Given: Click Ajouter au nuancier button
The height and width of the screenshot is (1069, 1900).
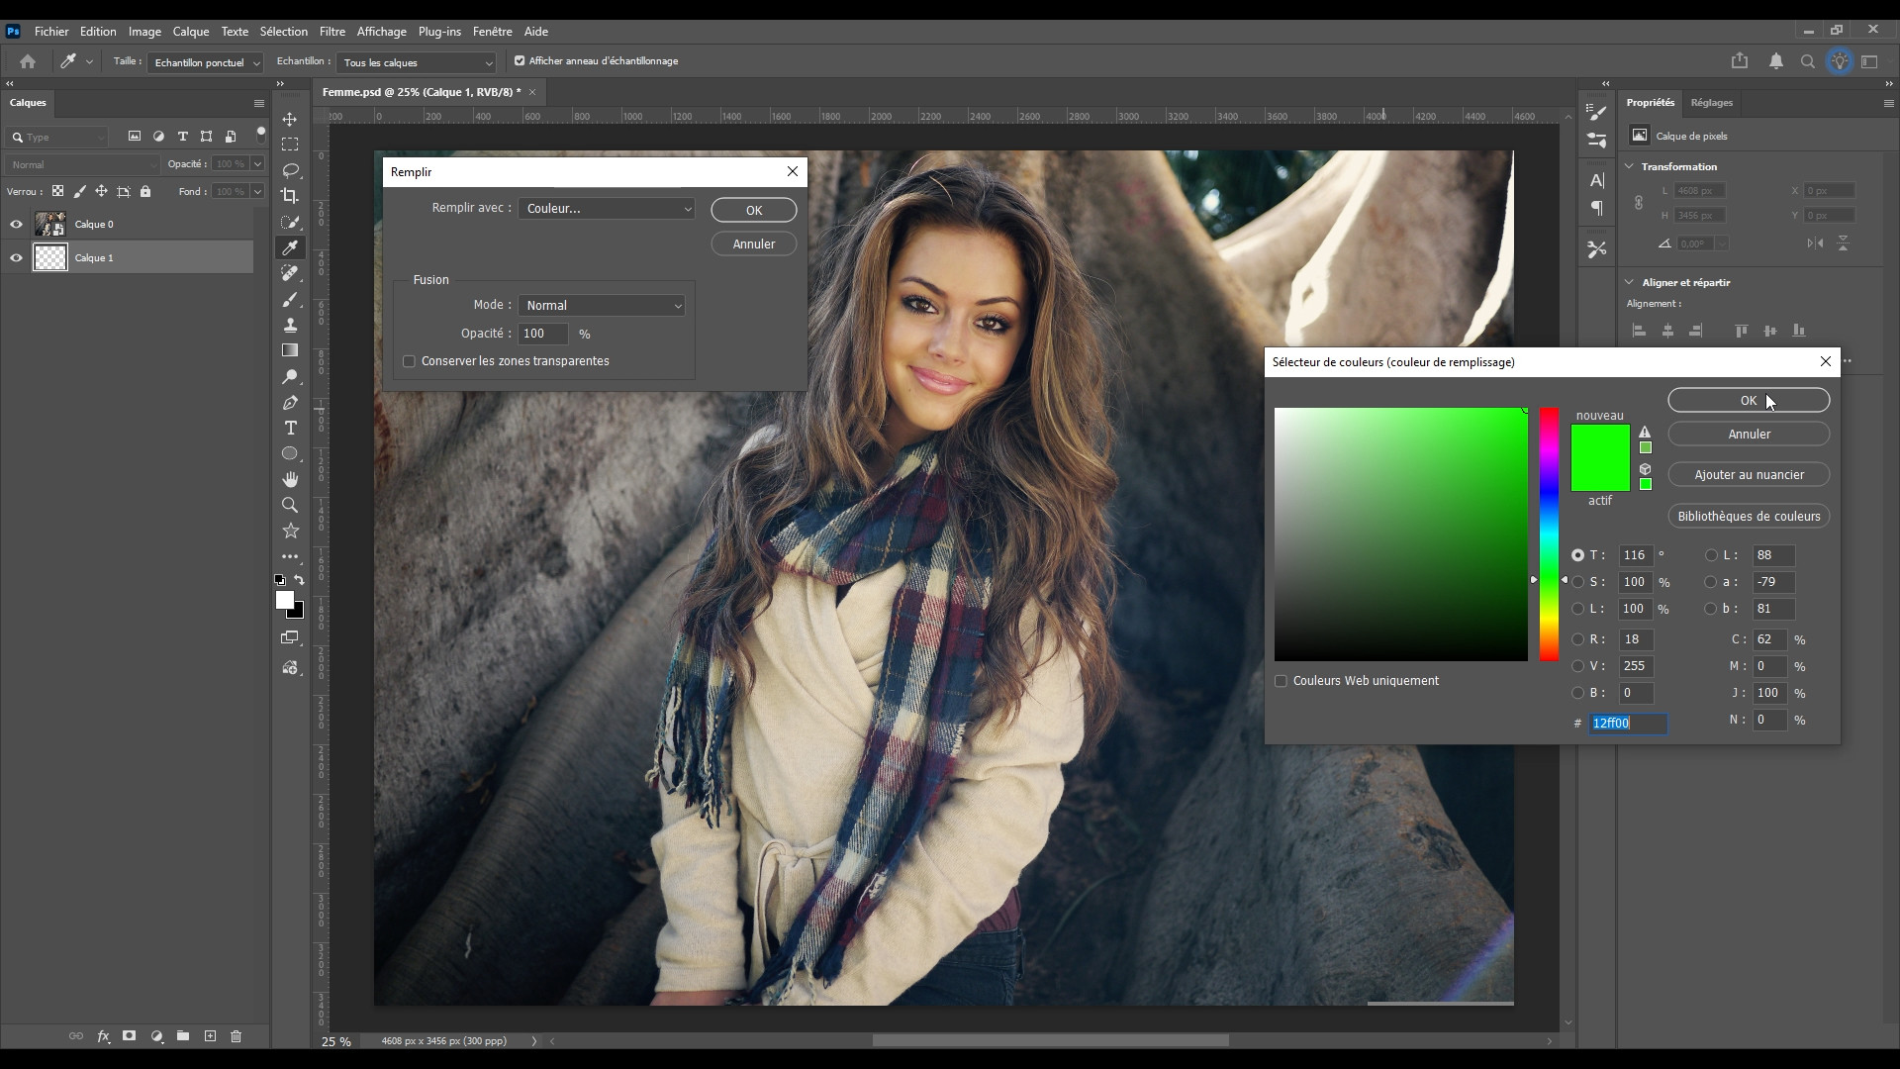Looking at the screenshot, I should pos(1748,475).
